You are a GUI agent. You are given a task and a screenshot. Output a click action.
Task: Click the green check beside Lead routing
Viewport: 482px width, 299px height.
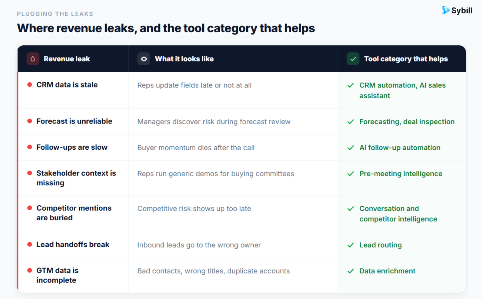351,245
